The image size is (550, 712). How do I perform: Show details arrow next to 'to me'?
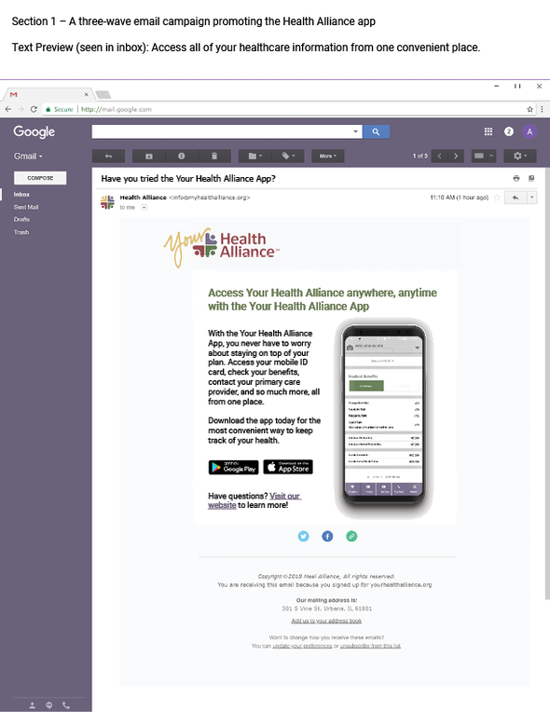pyautogui.click(x=144, y=208)
